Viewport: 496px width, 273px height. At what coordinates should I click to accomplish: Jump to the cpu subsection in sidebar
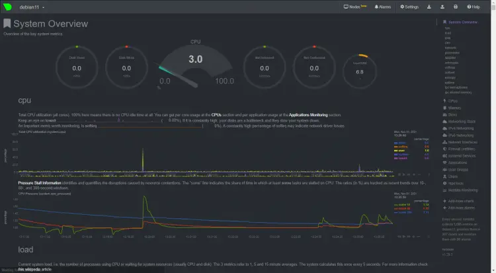(x=447, y=28)
